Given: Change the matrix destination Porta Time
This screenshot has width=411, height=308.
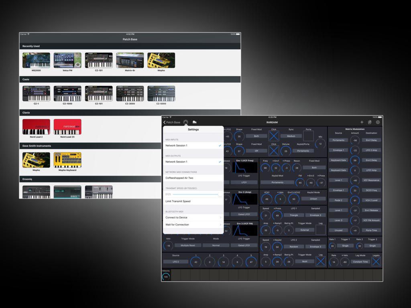Looking at the screenshot, I should coord(371,230).
